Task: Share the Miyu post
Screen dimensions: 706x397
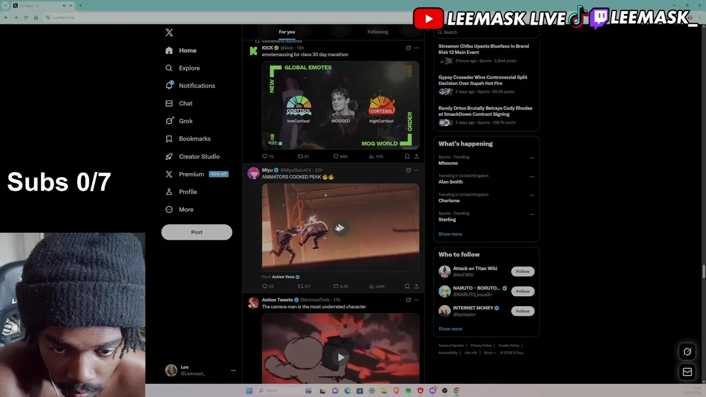Action: pos(416,286)
